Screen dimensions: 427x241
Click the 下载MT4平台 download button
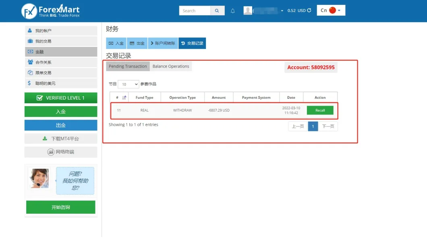[x=61, y=139]
